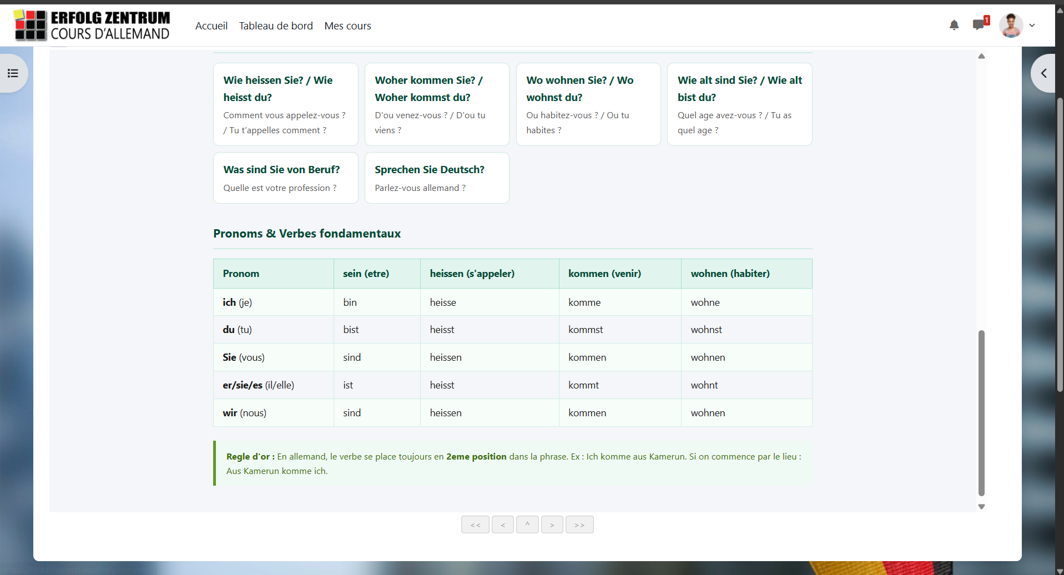Open Tableau de bord
Image resolution: width=1064 pixels, height=575 pixels.
pyautogui.click(x=276, y=26)
